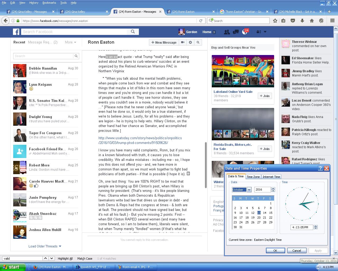
Task: Click the New Message button
Action: click(164, 42)
